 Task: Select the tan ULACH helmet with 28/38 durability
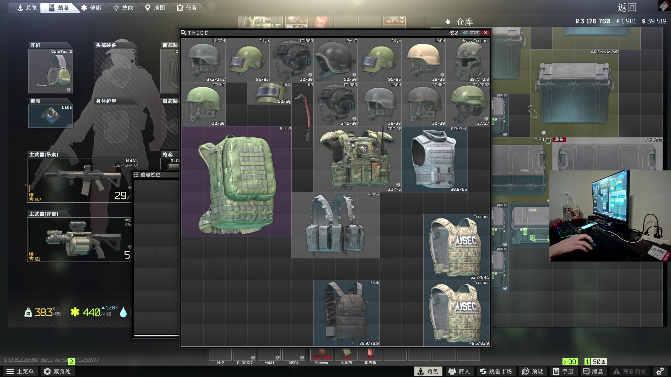pos(424,60)
